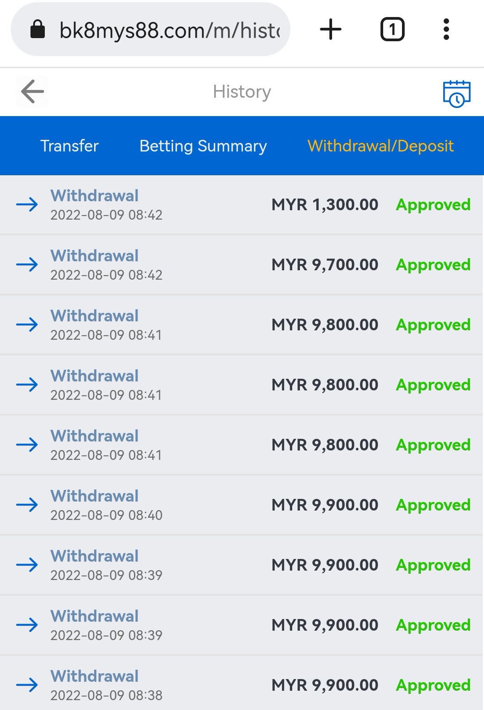Tap the MYR 9,900.00 amount at 08:40

pyautogui.click(x=325, y=505)
